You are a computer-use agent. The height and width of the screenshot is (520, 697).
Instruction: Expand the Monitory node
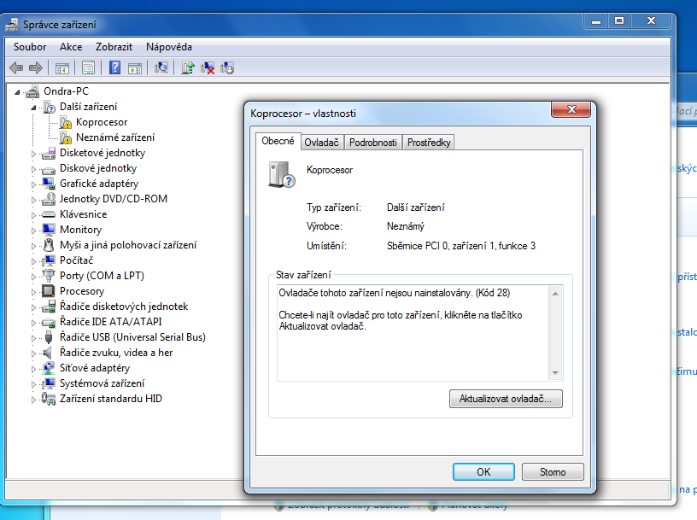[x=33, y=231]
